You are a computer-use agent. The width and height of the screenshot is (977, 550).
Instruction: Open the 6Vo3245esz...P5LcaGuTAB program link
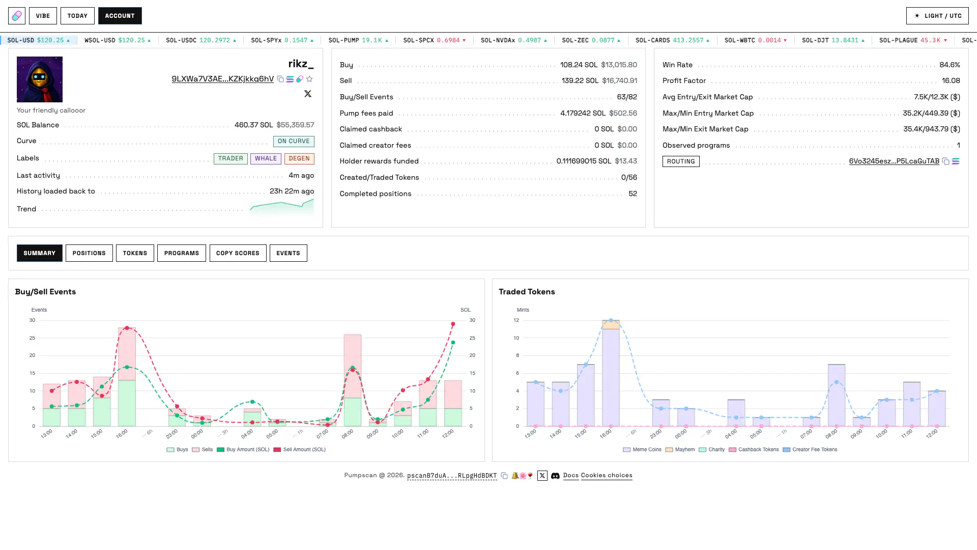point(894,161)
